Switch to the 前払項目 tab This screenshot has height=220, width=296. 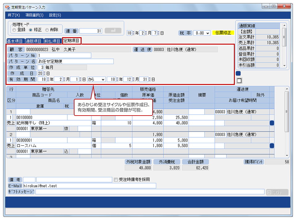coord(52,41)
